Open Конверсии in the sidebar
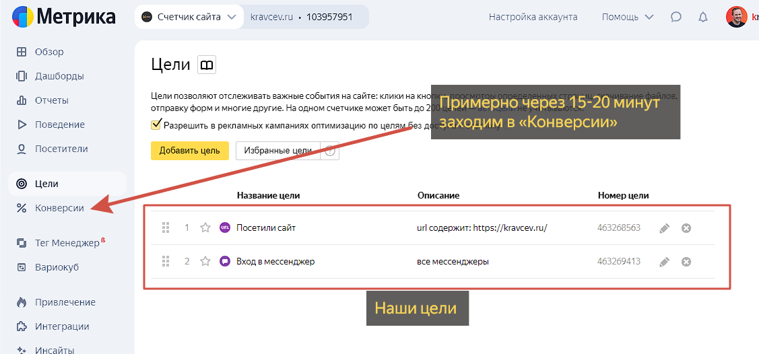Image resolution: width=759 pixels, height=354 pixels. click(x=59, y=208)
